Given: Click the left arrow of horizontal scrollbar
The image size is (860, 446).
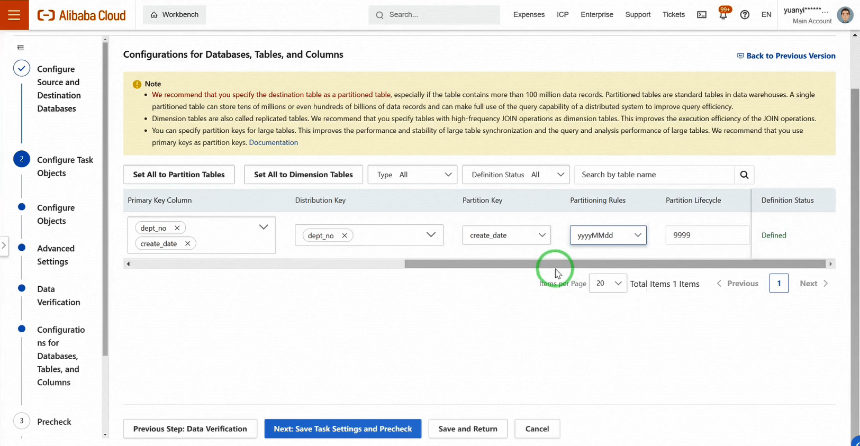Looking at the screenshot, I should (x=128, y=263).
